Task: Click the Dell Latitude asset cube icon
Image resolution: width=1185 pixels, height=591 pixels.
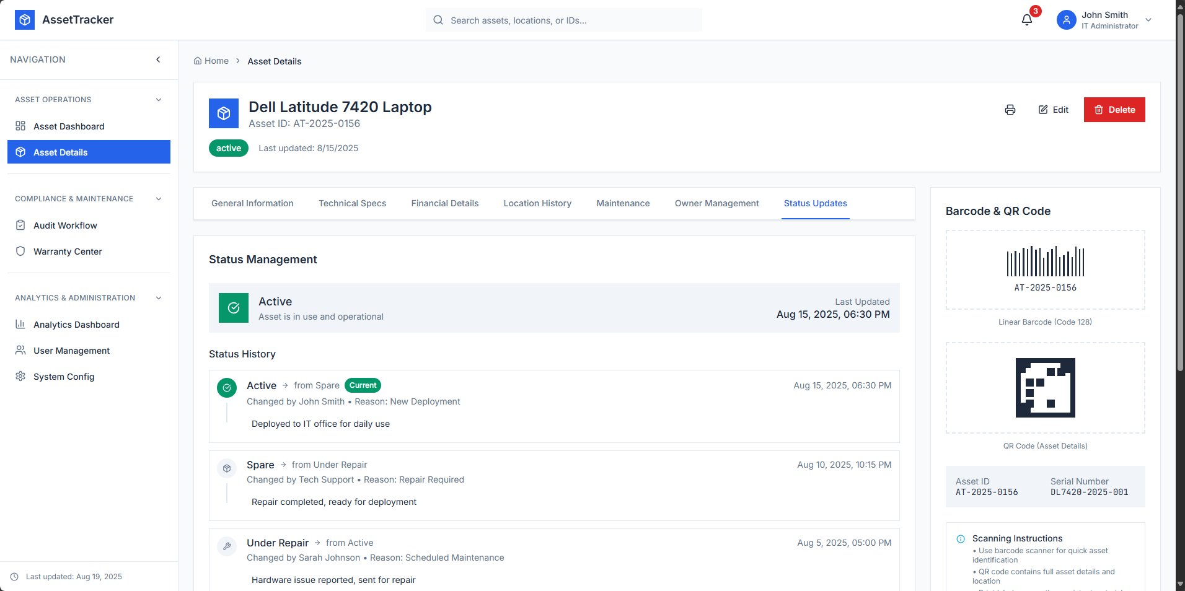Action: coord(224,113)
